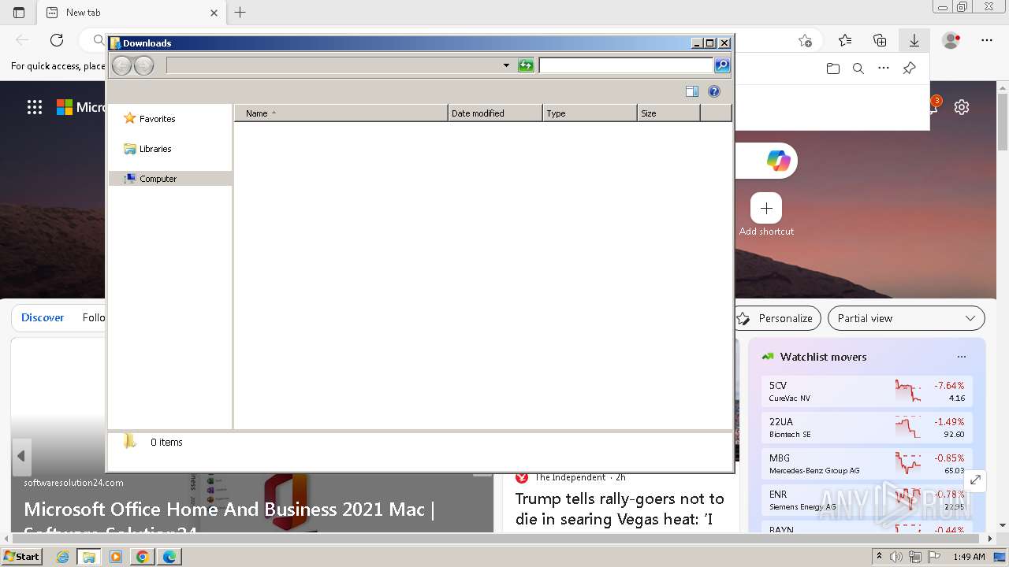This screenshot has width=1009, height=567.
Task: Open more options in downloads flyout
Action: tap(884, 69)
